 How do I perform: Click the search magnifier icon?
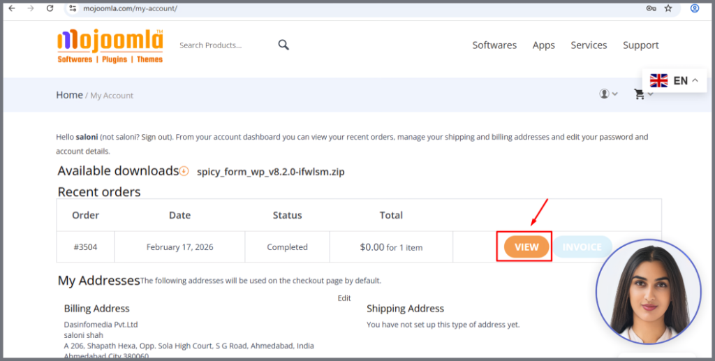coord(283,45)
